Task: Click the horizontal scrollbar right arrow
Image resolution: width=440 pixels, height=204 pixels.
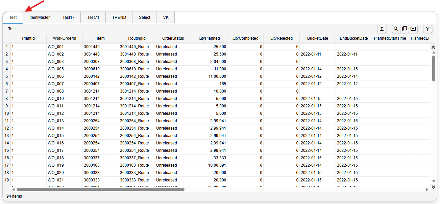Action: (x=427, y=190)
